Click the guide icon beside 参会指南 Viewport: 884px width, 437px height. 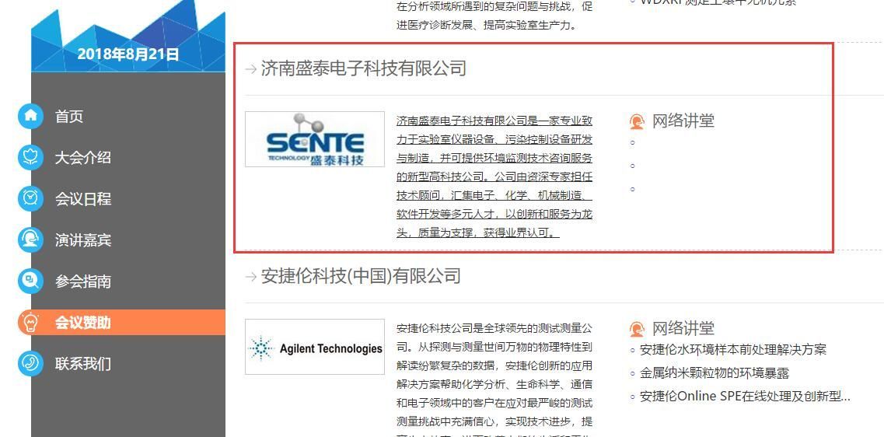pyautogui.click(x=30, y=281)
